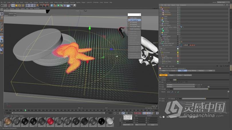The height and width of the screenshot is (130, 232).
Task: Toggle the Y axis lock
Action: (30, 5)
